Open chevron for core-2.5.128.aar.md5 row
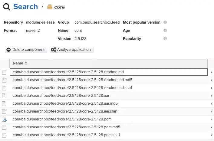Image resolution: width=214 pixels, height=141 pixels. (x=211, y=103)
